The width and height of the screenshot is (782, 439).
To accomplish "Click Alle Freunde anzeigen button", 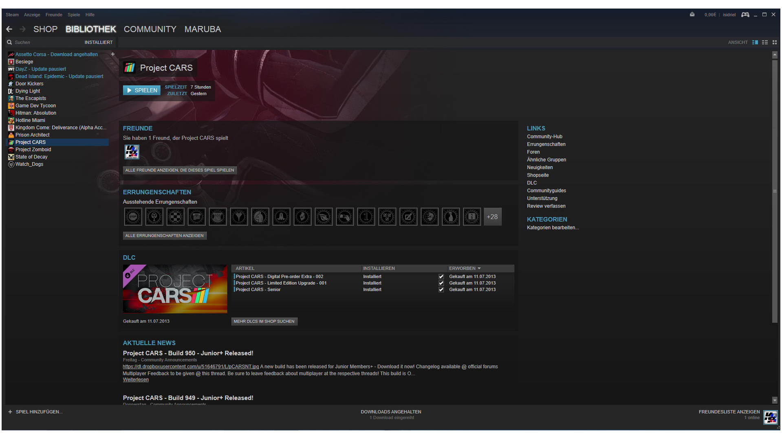I will click(x=180, y=170).
